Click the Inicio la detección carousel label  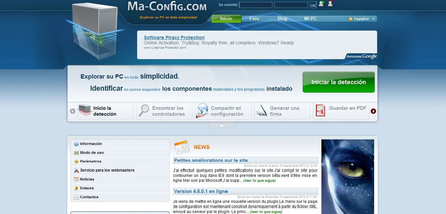pos(105,111)
